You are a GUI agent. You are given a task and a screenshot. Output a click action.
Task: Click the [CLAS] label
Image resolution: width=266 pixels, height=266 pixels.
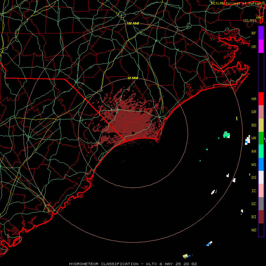point(250,21)
